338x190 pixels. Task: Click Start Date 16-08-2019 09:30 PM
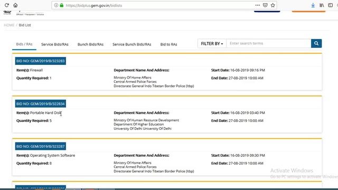coord(238,155)
